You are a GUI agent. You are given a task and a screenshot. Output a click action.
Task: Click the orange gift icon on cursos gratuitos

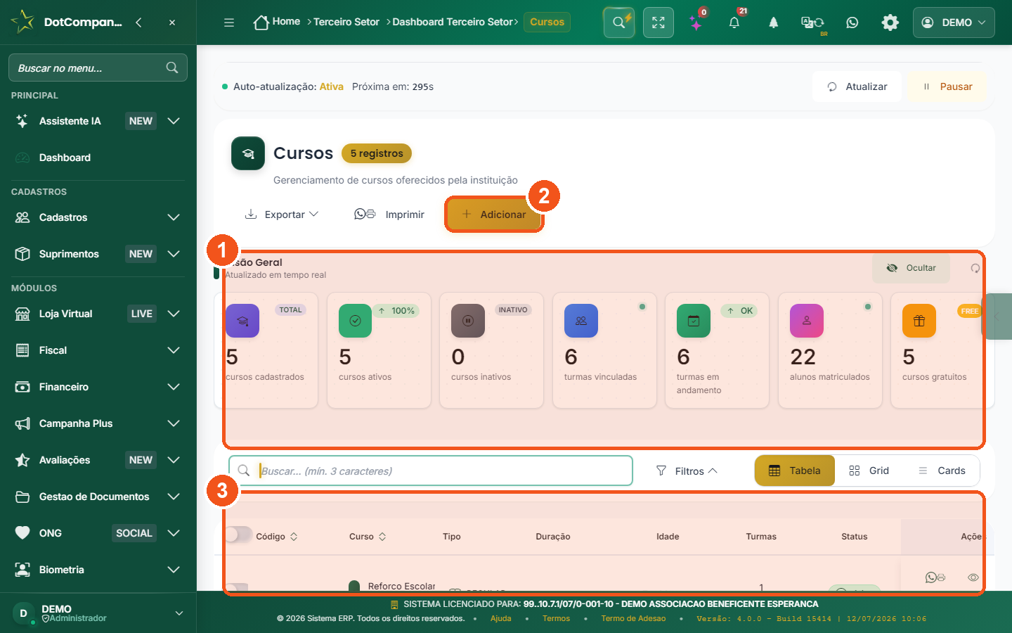coord(919,321)
